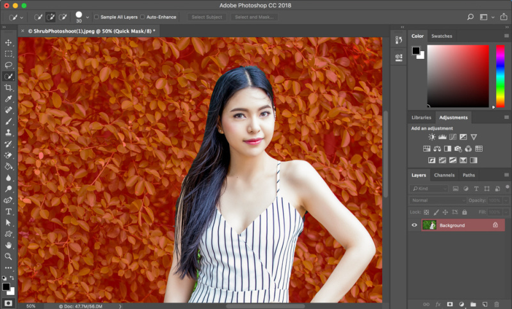
Task: Select the Hand tool
Action: click(9, 245)
